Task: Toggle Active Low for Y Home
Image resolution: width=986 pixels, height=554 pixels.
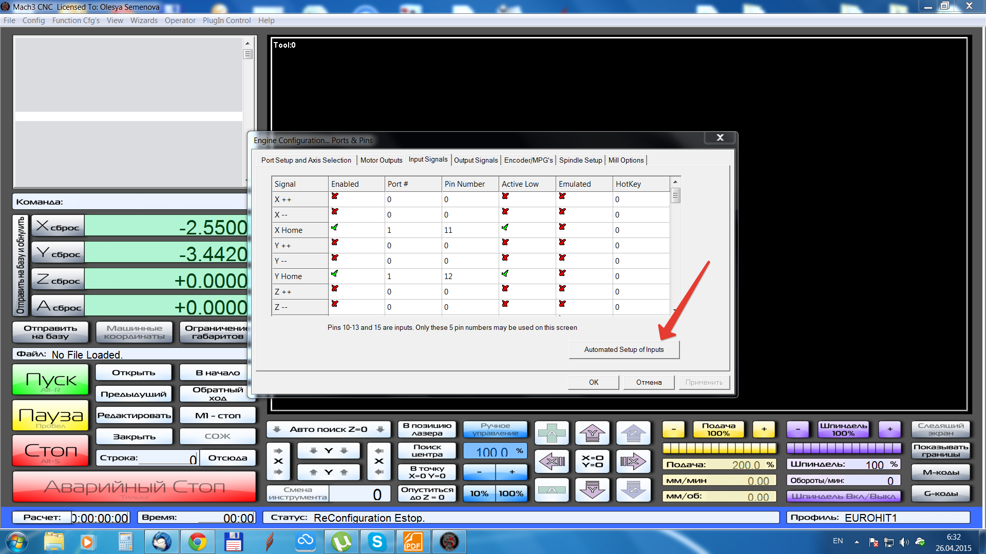Action: point(505,273)
